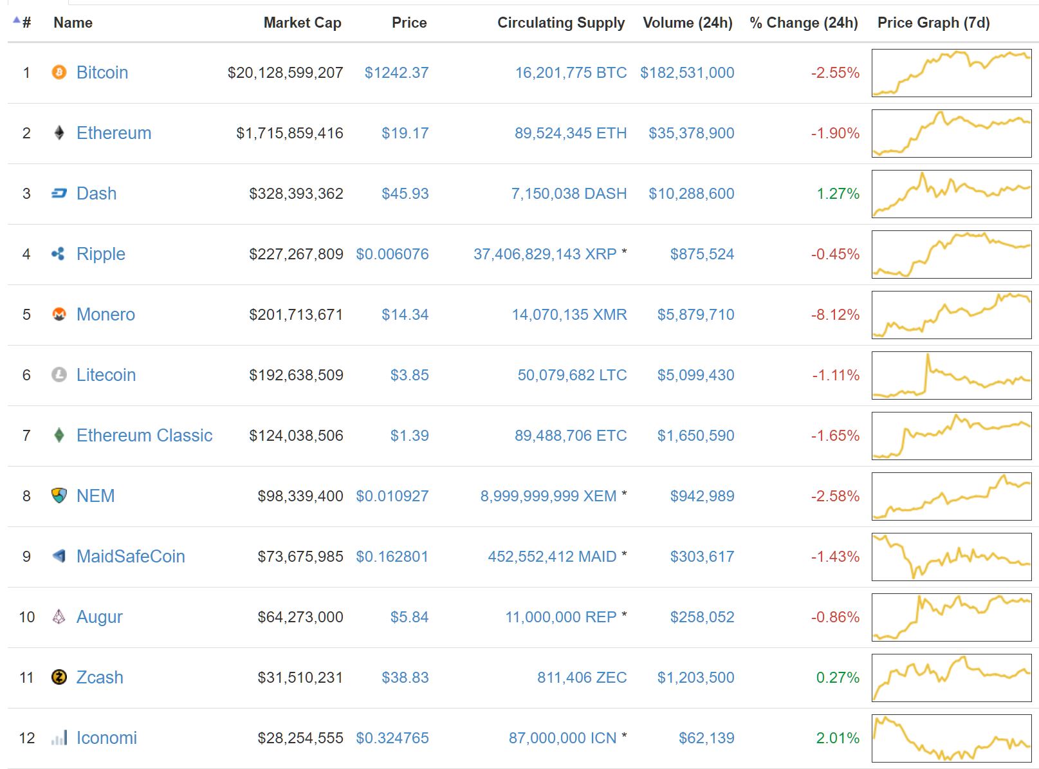Open Monero 7-day price graph

[952, 315]
